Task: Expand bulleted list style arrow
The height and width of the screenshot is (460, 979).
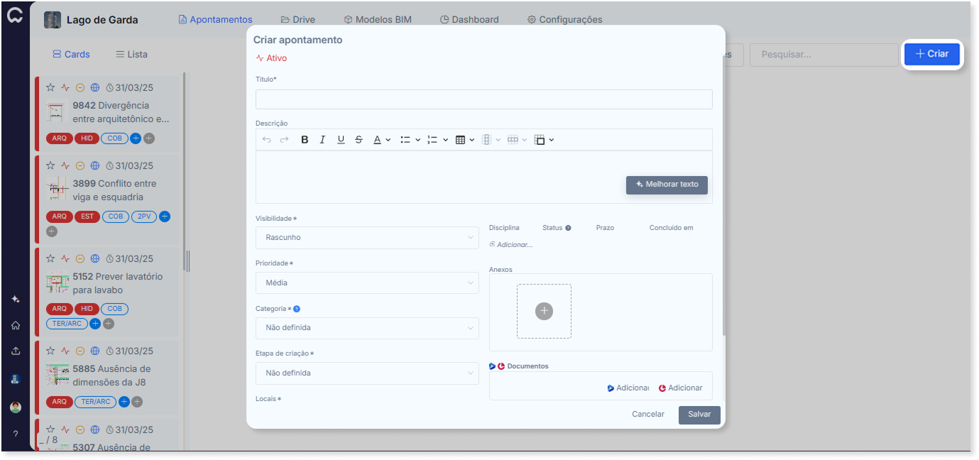Action: click(417, 140)
